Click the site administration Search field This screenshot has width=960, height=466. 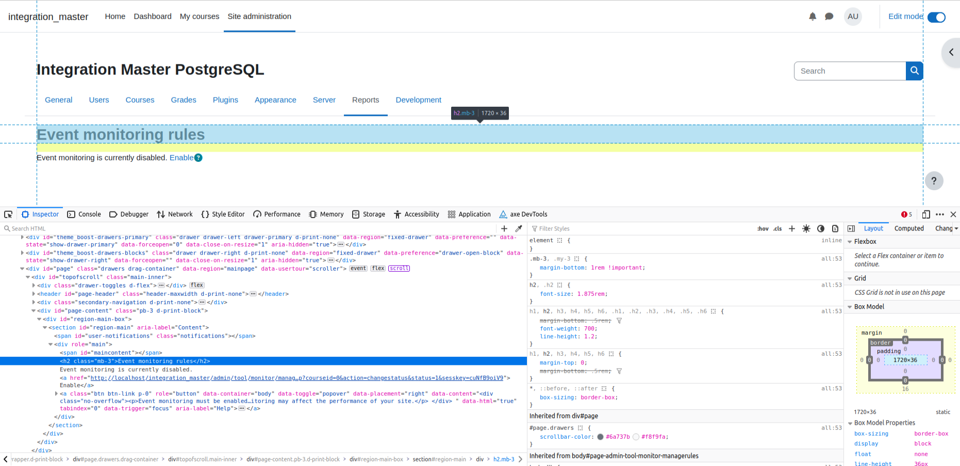[x=850, y=71]
